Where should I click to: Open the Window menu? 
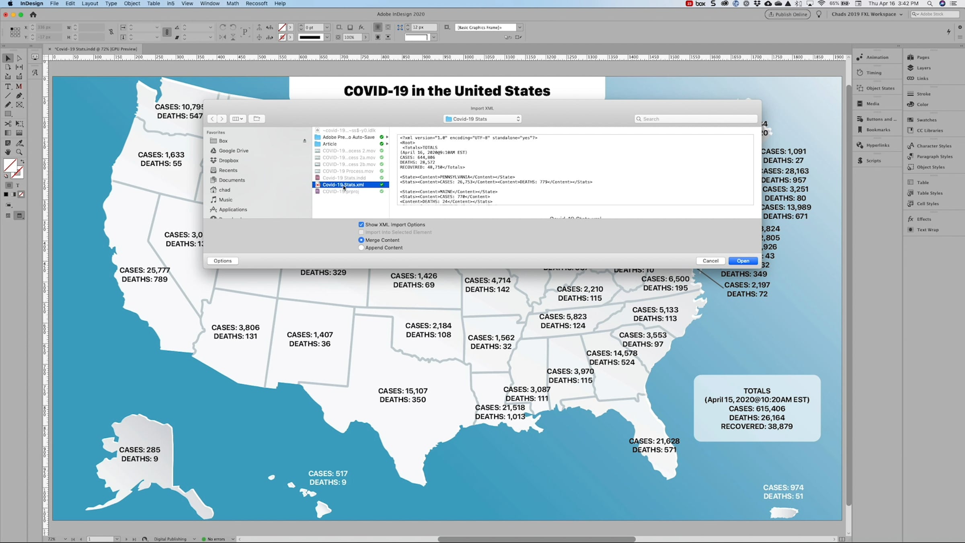pos(210,4)
